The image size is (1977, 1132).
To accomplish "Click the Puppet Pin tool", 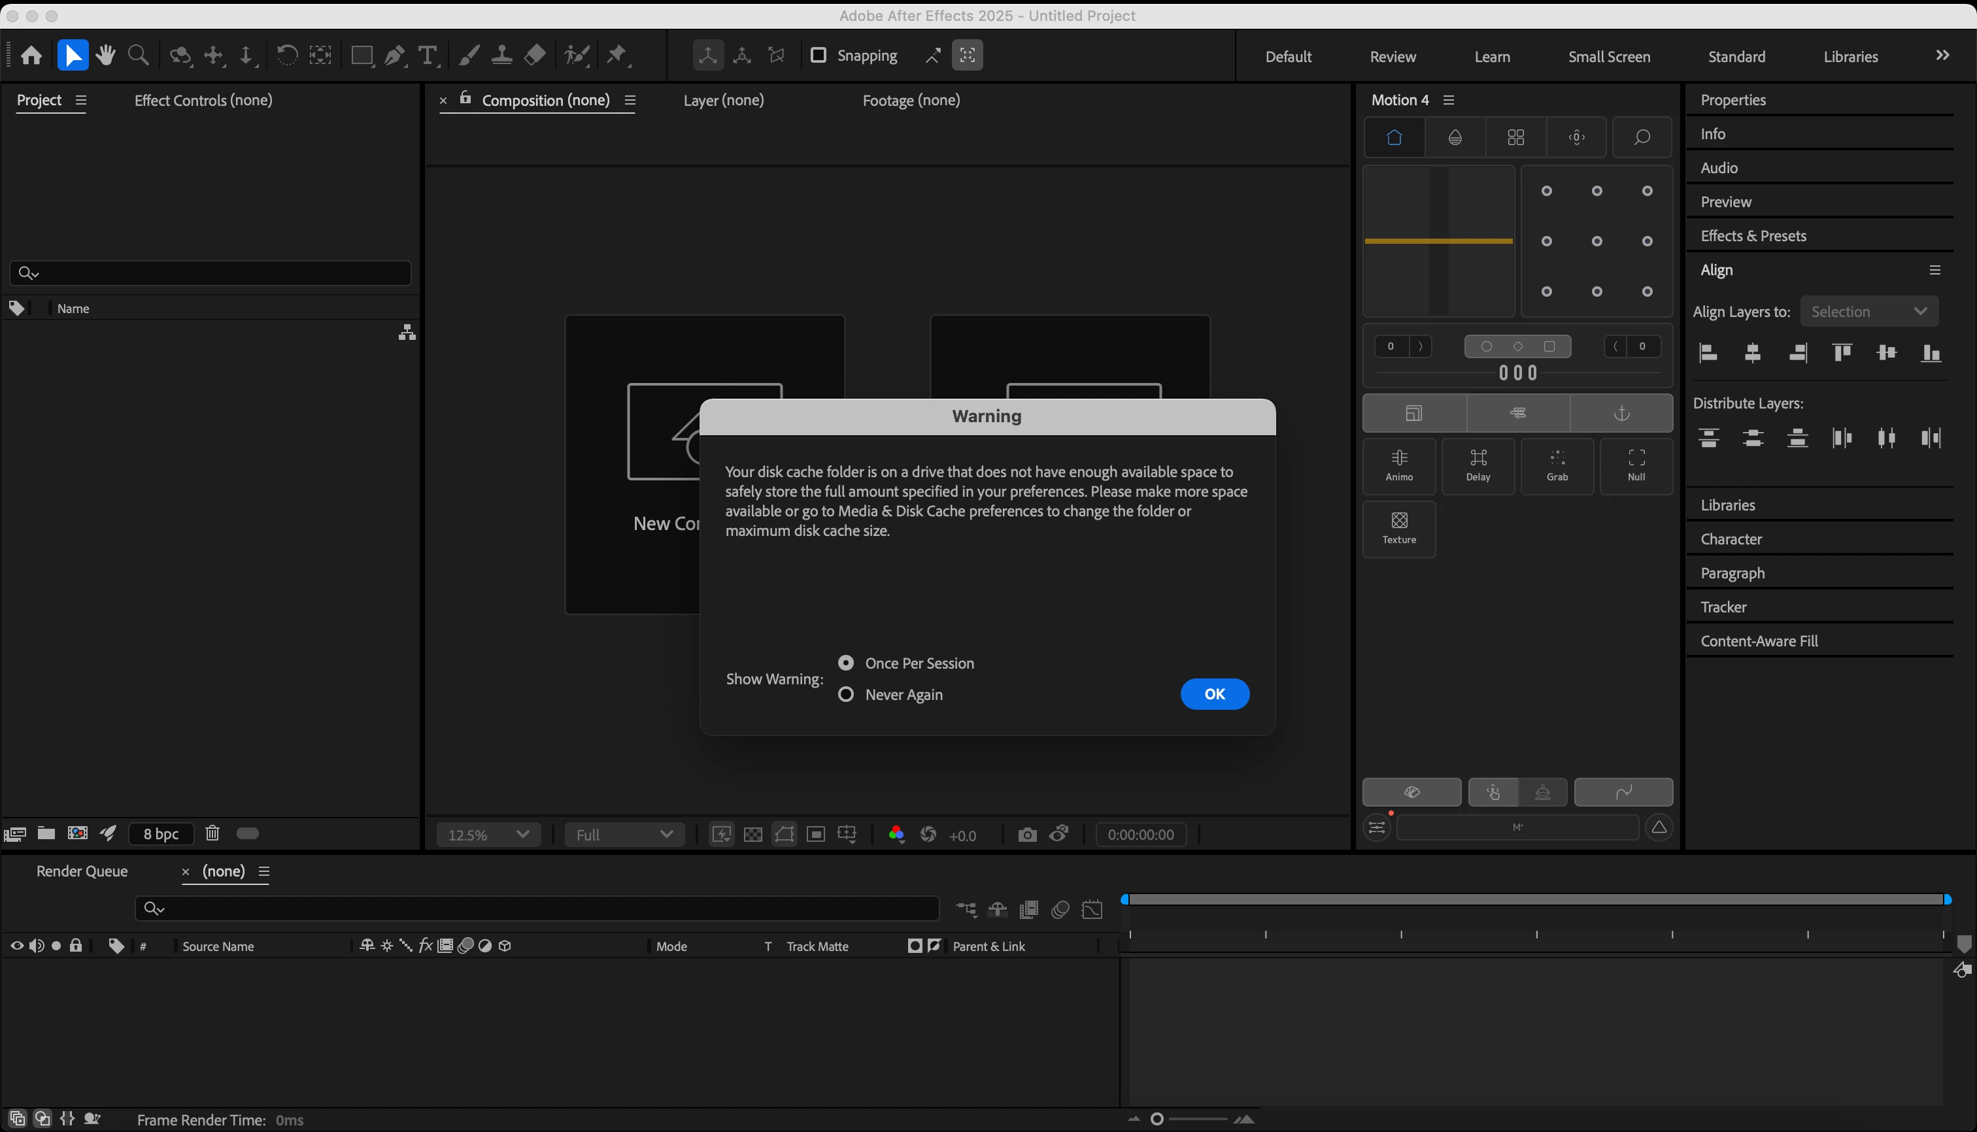I will tap(617, 55).
